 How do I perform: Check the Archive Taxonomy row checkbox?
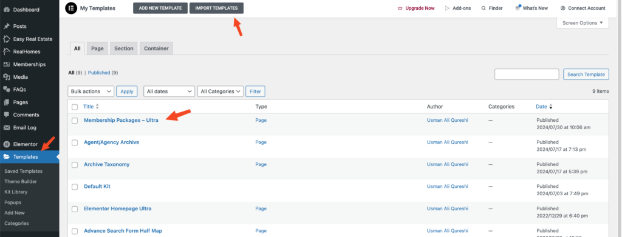[x=75, y=165]
